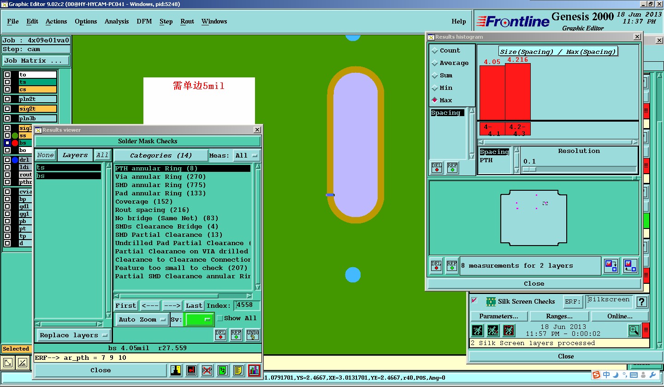Viewport: 664px width, 387px height.
Task: Click magnifier zoom icon in Silk Screen Checks
Action: (634, 330)
